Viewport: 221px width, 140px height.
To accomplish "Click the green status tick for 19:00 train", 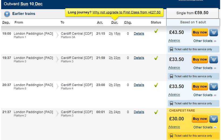I will pyautogui.click(x=156, y=31).
